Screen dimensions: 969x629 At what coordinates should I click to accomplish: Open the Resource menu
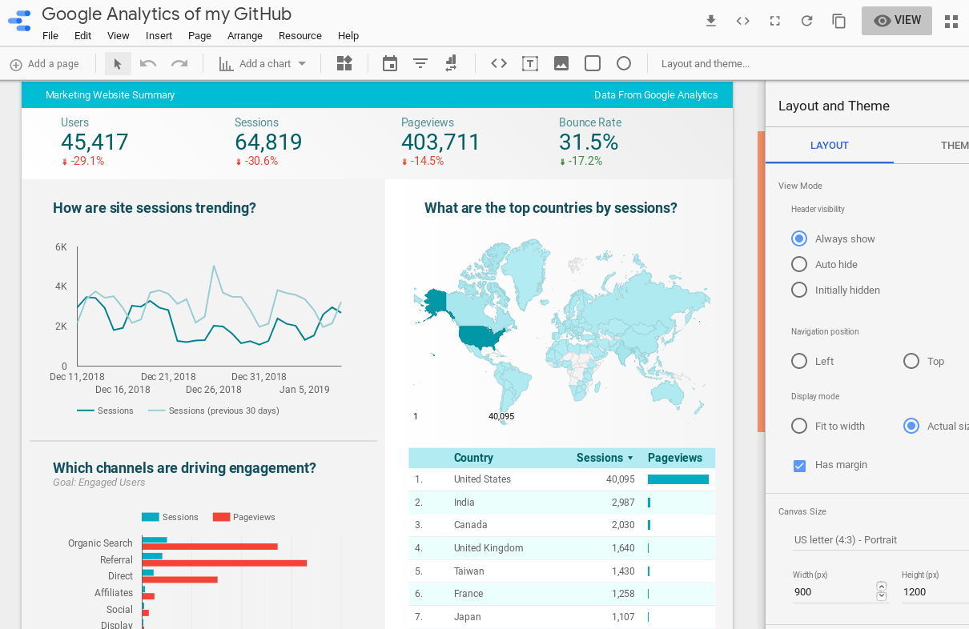coord(300,35)
